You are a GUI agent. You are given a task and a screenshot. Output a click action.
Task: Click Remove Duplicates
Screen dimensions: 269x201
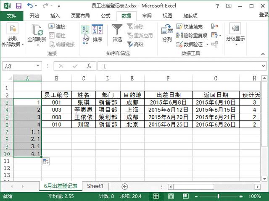coord(192,35)
